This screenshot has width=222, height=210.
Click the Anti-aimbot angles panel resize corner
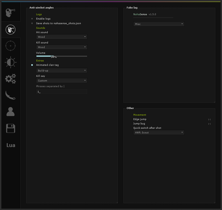coord(117,203)
